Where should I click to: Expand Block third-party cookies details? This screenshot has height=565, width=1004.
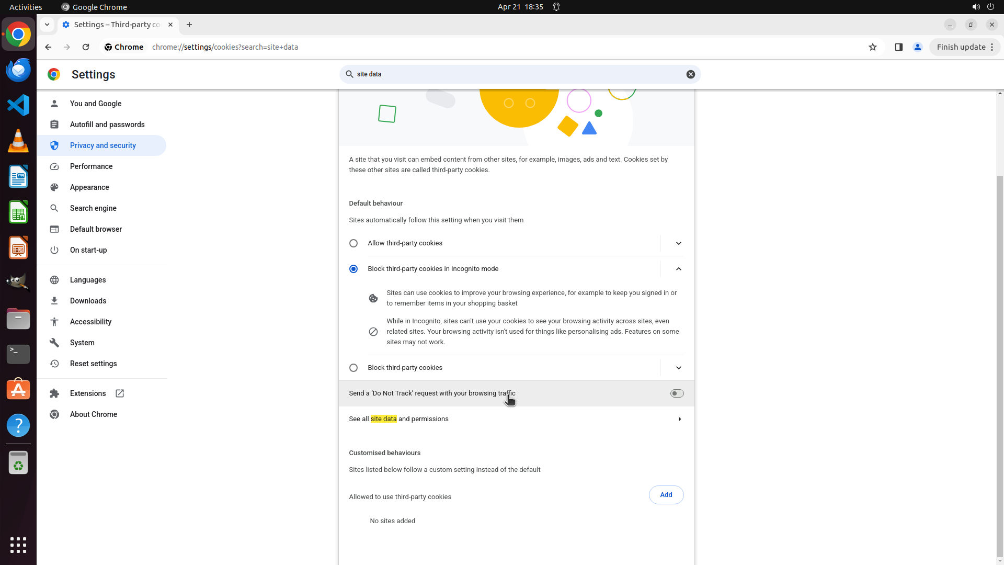pyautogui.click(x=678, y=368)
